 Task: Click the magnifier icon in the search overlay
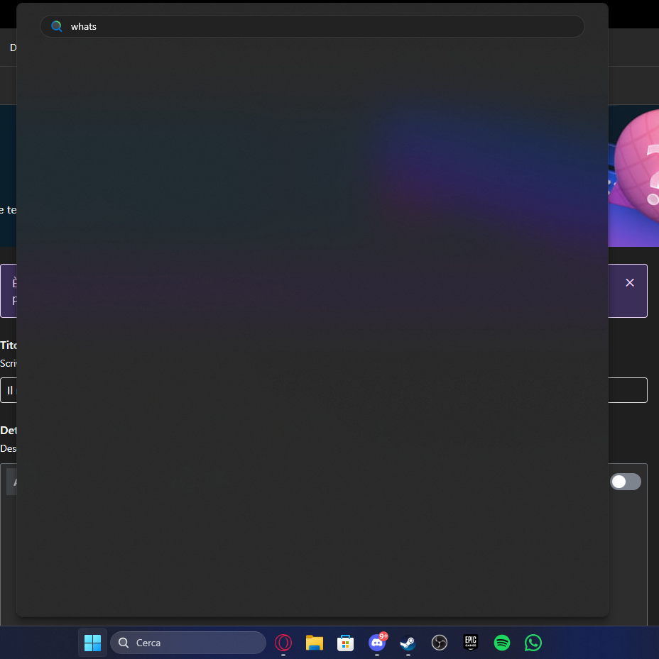pyautogui.click(x=56, y=26)
